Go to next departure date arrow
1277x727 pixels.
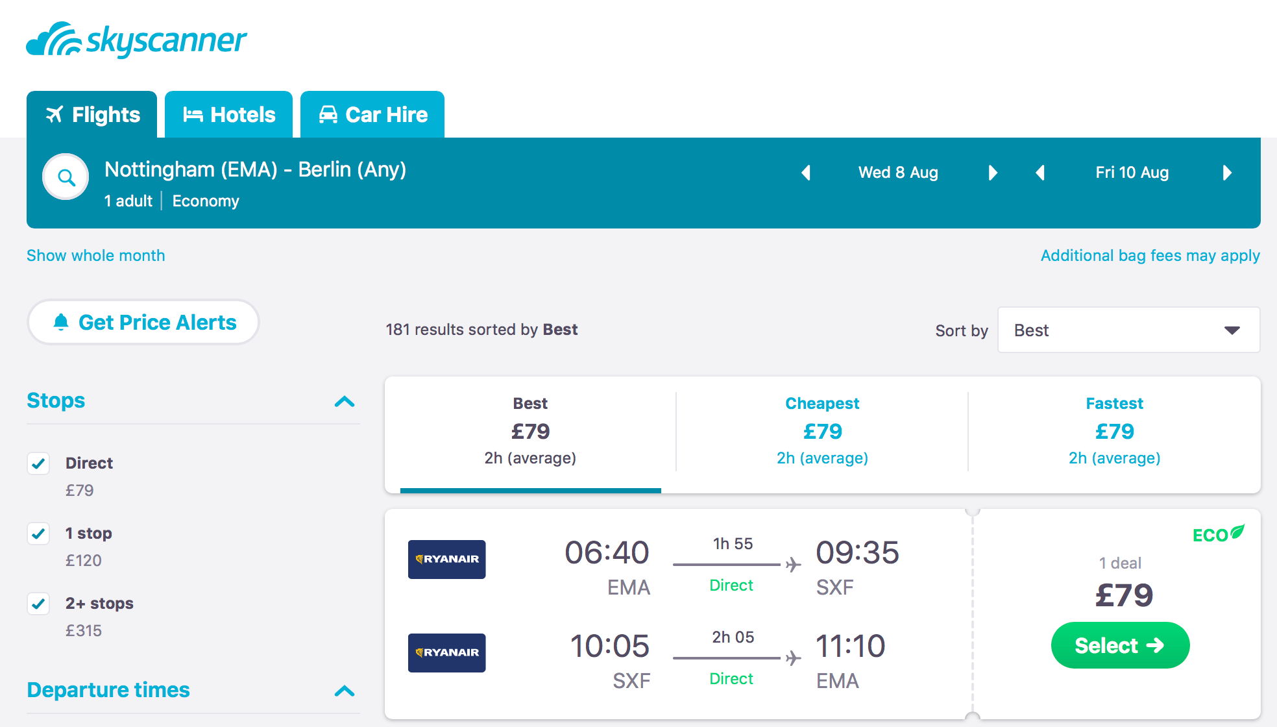click(992, 173)
